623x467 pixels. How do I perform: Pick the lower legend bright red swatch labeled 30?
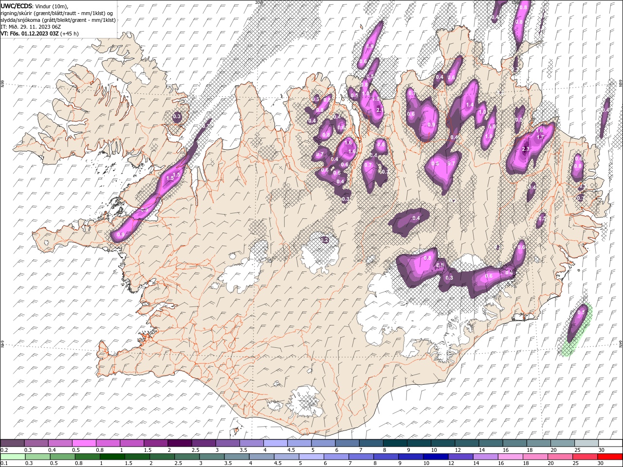tap(610, 457)
